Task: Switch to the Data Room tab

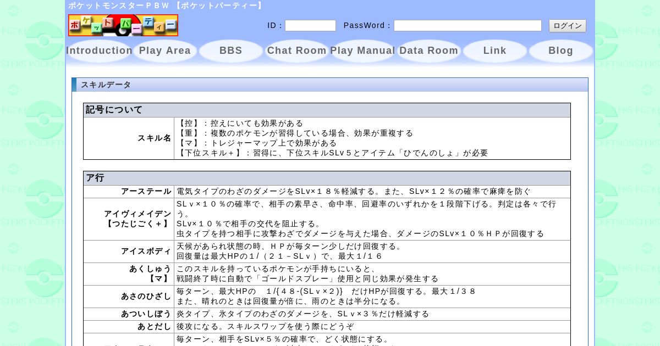Action: (429, 51)
